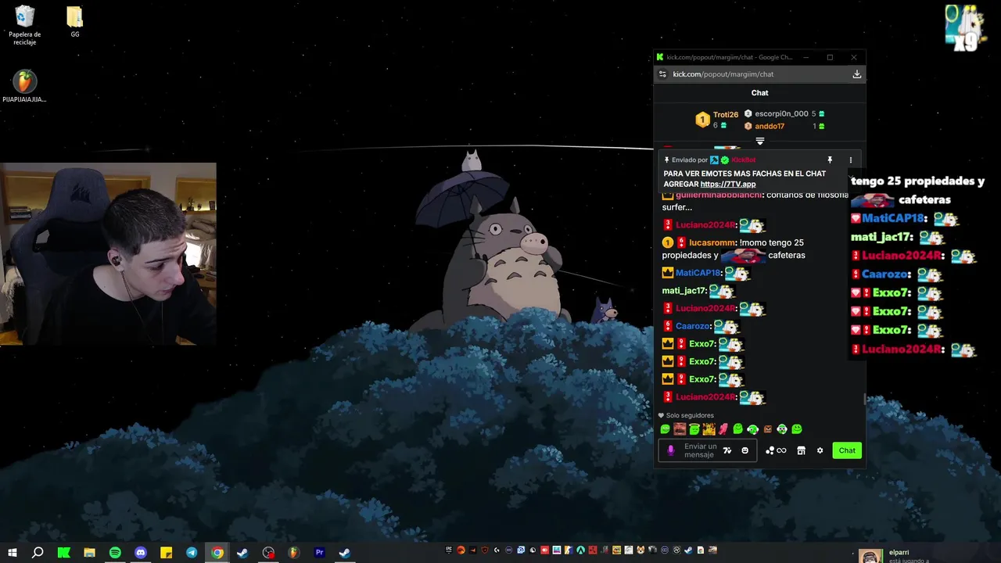Click the kick.com/popout/margiim/chat URL

click(x=723, y=74)
